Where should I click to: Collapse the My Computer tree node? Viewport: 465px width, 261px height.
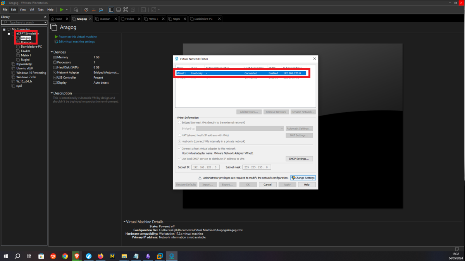click(x=4, y=29)
